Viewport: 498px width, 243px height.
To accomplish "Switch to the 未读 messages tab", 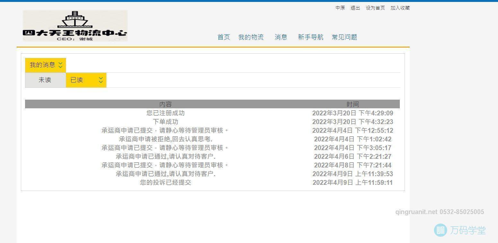I will point(45,80).
